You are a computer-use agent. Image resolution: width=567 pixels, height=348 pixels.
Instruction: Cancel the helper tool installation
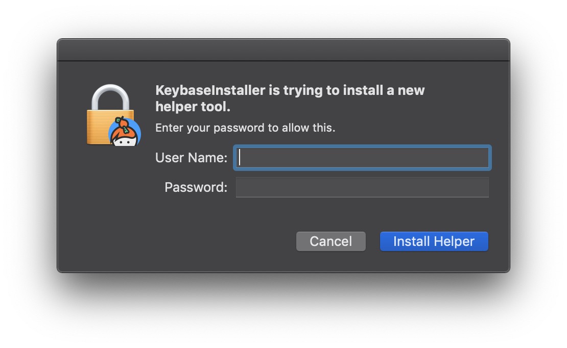pos(331,241)
